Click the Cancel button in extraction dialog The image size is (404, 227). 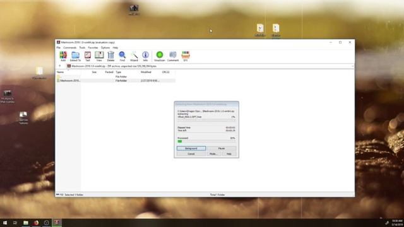point(191,154)
